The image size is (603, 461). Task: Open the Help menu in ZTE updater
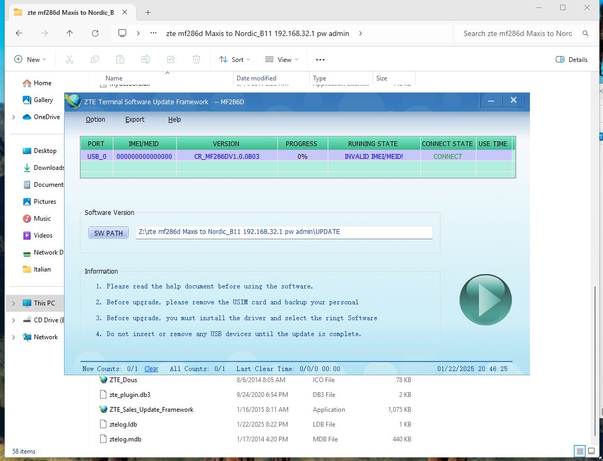pos(174,120)
